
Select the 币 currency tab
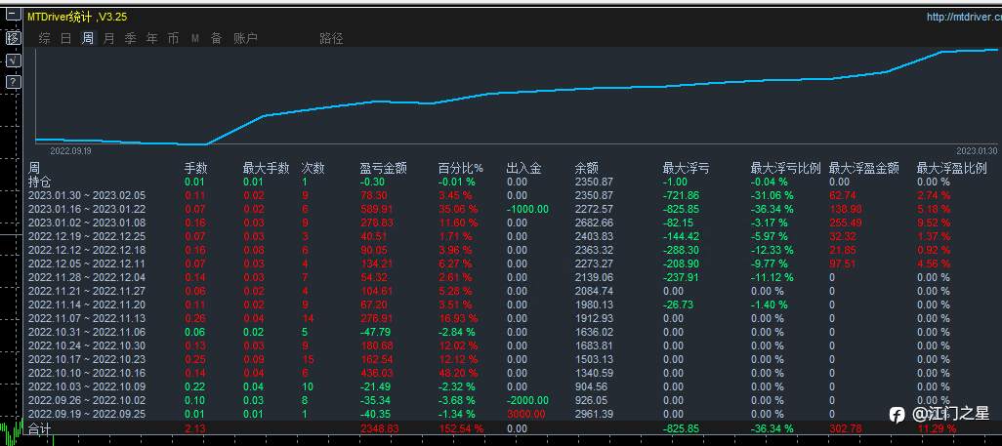click(x=173, y=38)
